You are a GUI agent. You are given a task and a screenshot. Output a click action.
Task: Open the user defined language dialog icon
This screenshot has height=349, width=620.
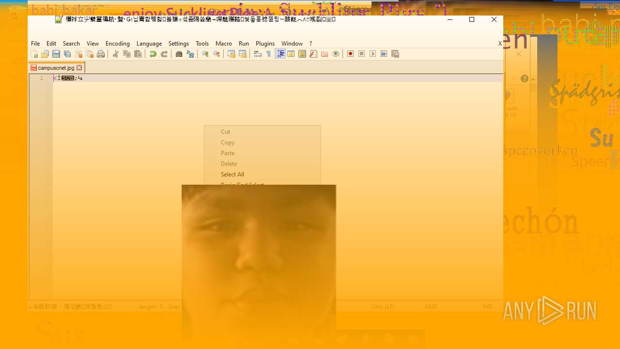(x=291, y=54)
